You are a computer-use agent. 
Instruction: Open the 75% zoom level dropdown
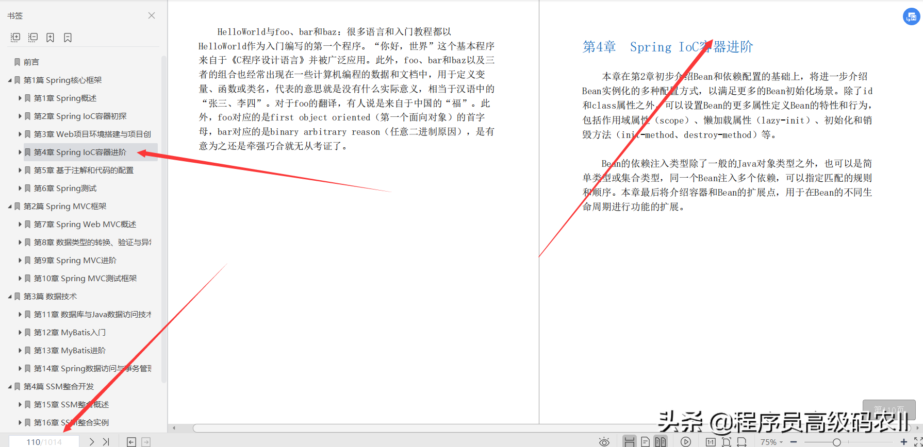tap(771, 442)
